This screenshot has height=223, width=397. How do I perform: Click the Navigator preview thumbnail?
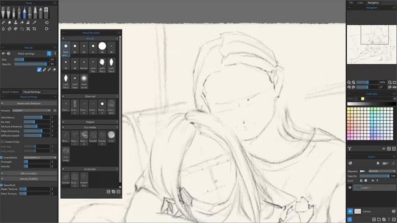(372, 45)
